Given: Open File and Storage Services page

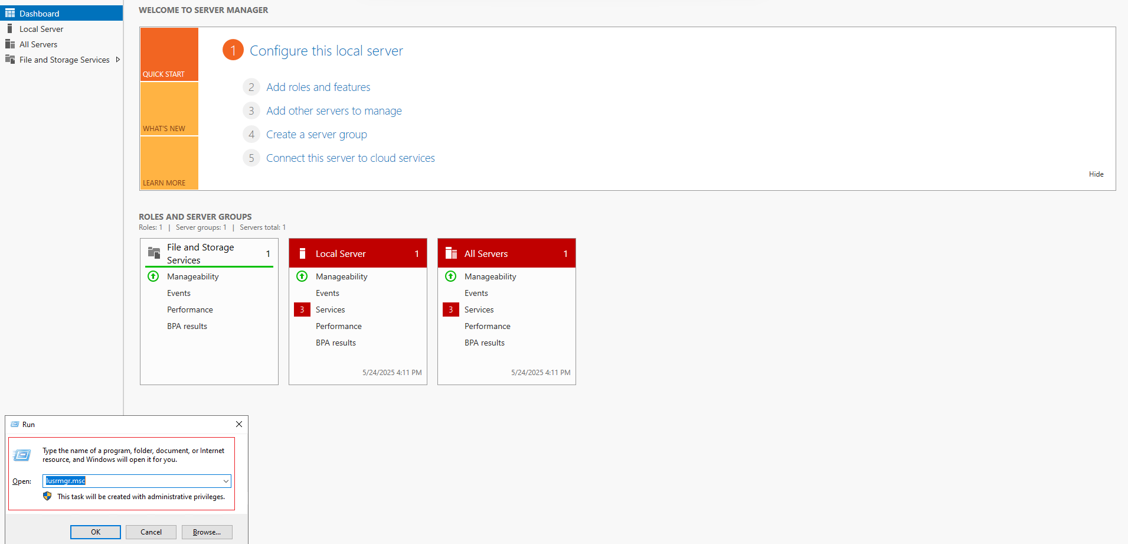Looking at the screenshot, I should (x=61, y=60).
